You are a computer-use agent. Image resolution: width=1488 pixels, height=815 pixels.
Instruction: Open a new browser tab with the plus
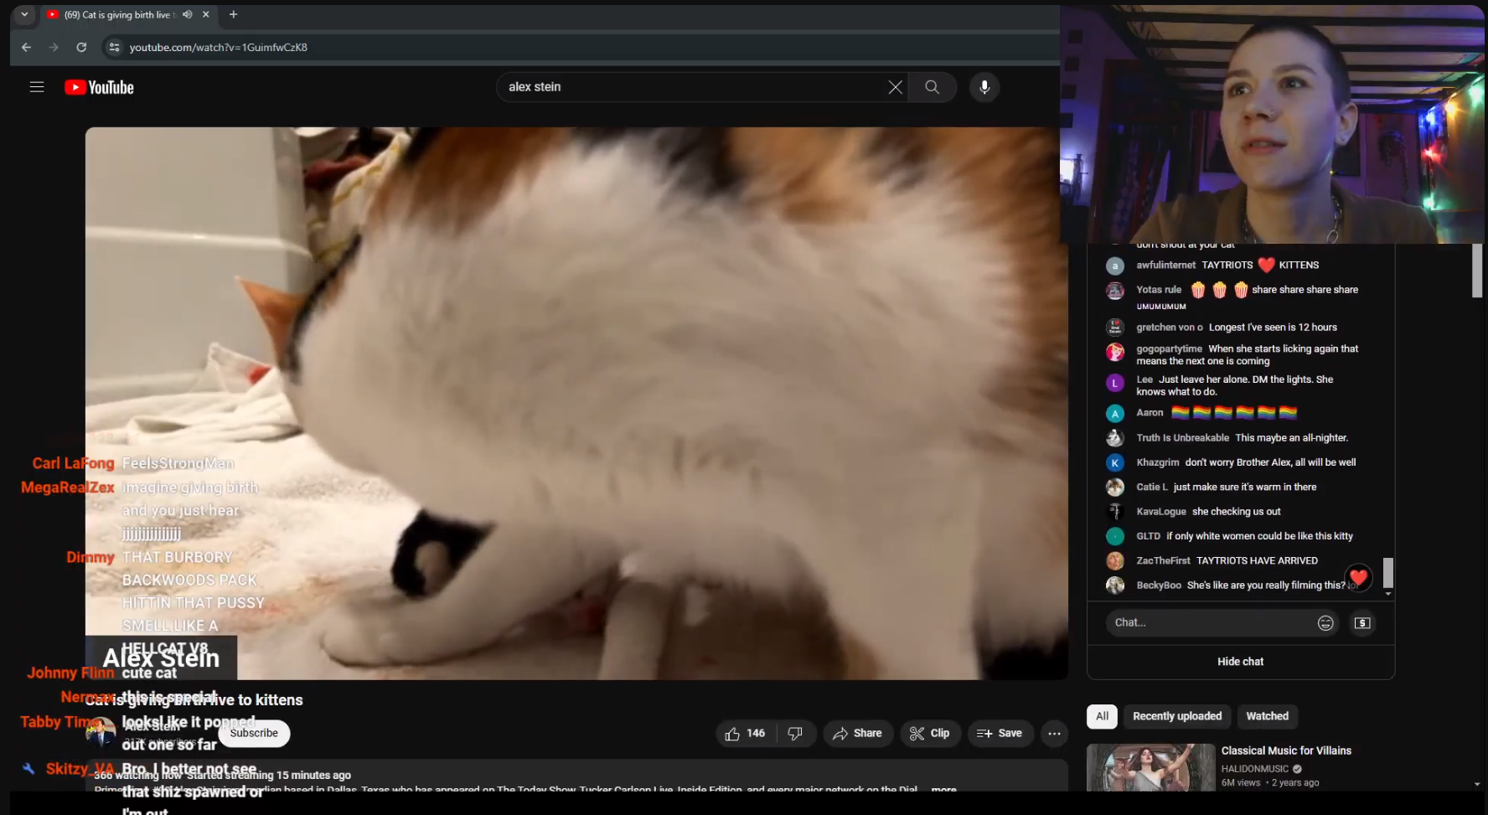click(x=234, y=14)
